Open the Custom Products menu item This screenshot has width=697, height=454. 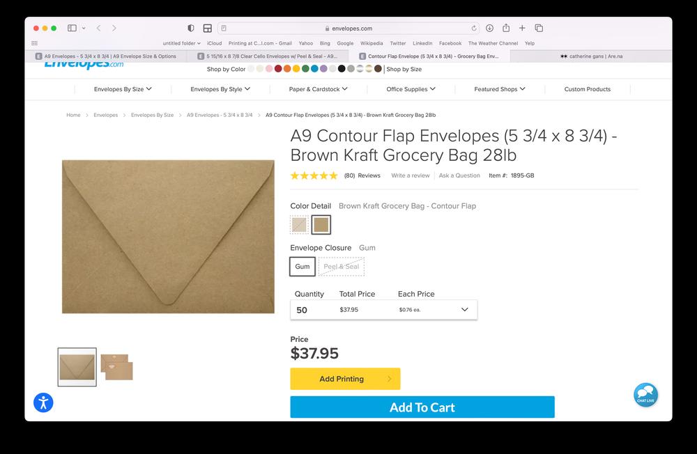coord(587,89)
